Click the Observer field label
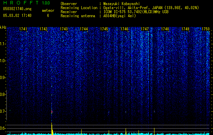Viewport: 213px width, 135px height. tap(69, 4)
